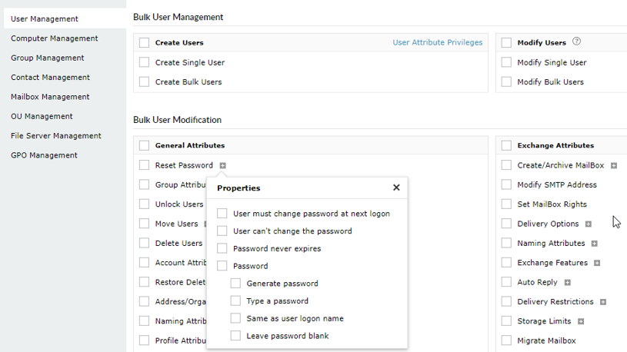This screenshot has height=352, width=627.
Task: Expand Create/Archive MailBox options
Action: click(614, 165)
